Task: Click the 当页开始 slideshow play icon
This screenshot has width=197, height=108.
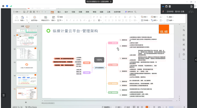Action: (x=34, y=17)
